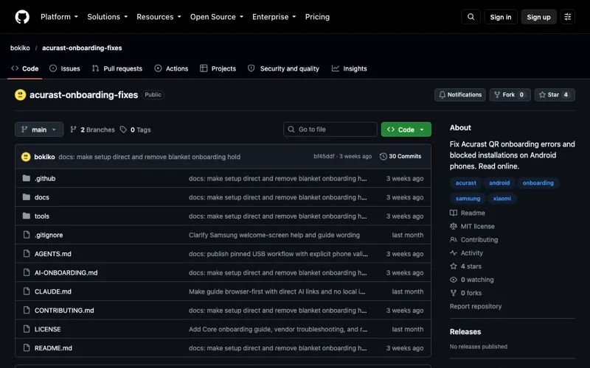Open the Actions tab
Image resolution: width=590 pixels, height=368 pixels.
[x=171, y=68]
